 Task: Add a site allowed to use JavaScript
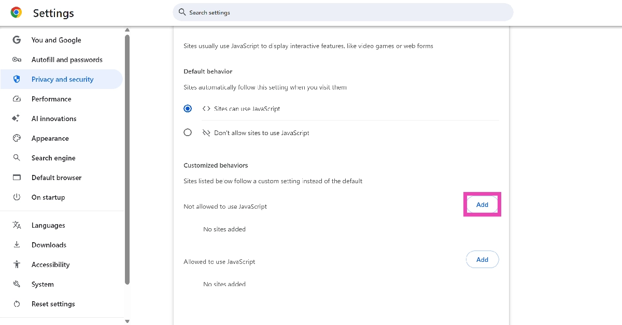click(482, 259)
